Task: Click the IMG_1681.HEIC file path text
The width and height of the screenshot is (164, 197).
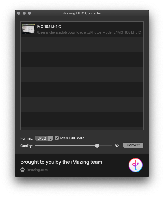Action: (89, 32)
